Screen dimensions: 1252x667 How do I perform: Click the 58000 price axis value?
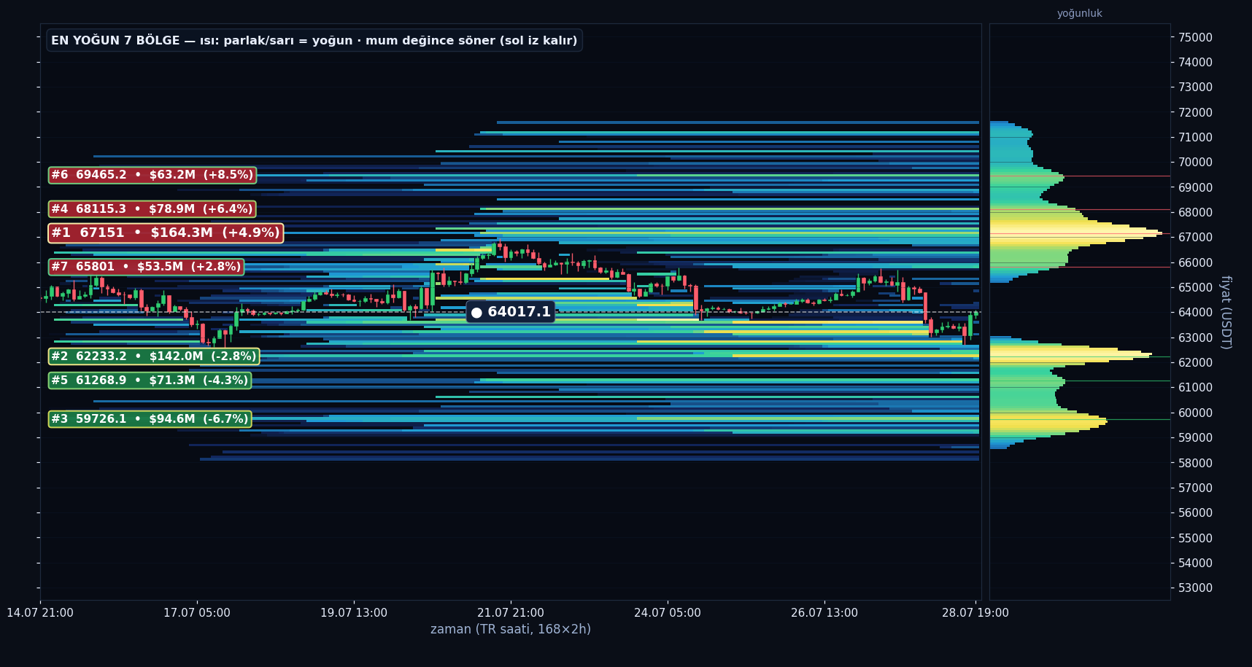click(x=1195, y=463)
